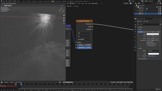Select the Spot light type button
Image resolution: width=162 pixels, height=91 pixels.
coord(152,32)
